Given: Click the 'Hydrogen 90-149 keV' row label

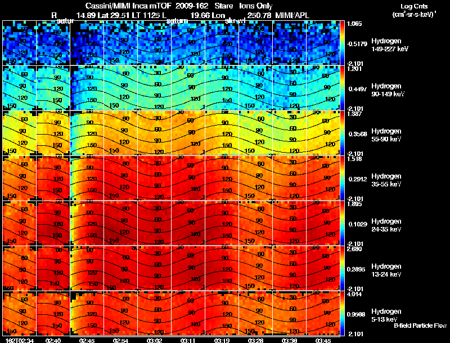Looking at the screenshot, I should pos(388,90).
